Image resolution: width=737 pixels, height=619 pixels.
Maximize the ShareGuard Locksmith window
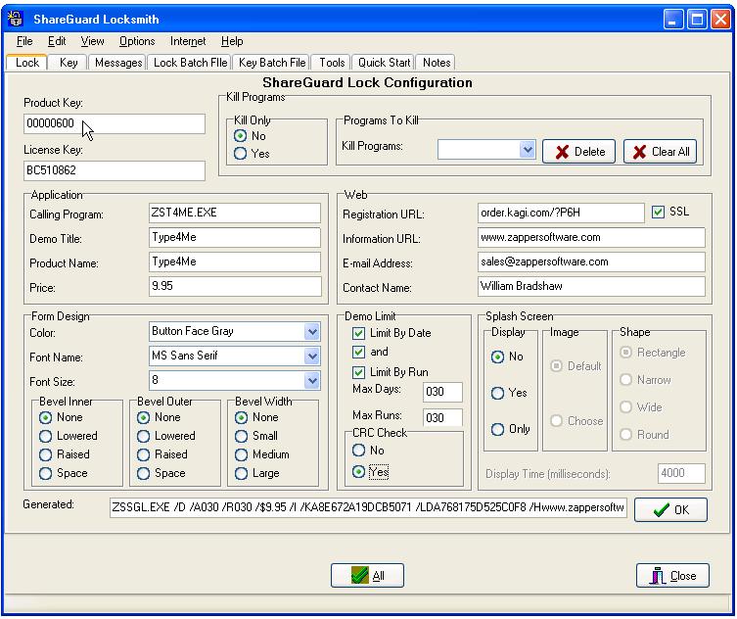[x=698, y=20]
